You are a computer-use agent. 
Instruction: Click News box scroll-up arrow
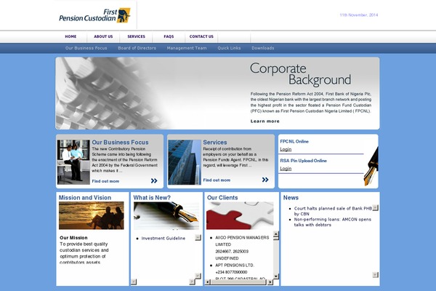pyautogui.click(x=376, y=208)
